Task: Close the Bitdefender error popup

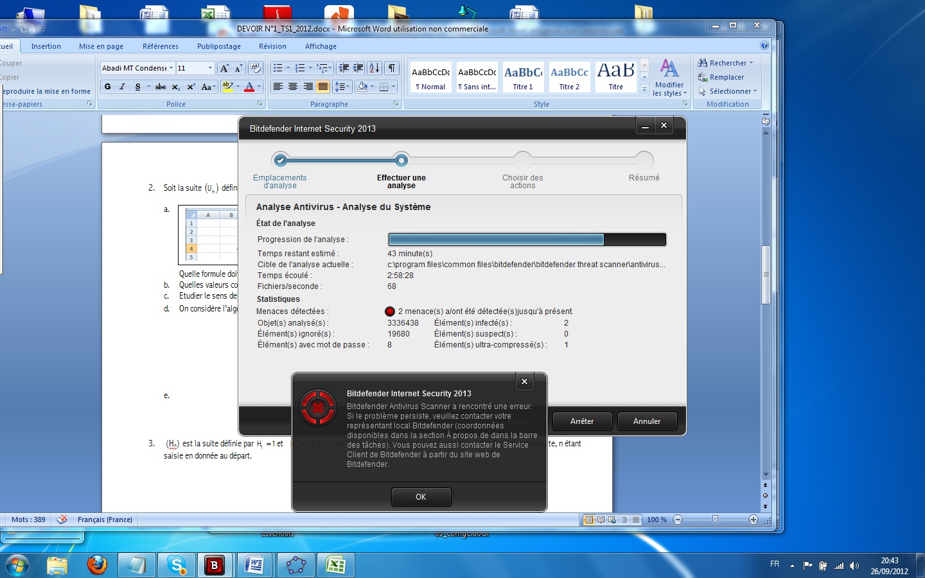Action: tap(524, 381)
